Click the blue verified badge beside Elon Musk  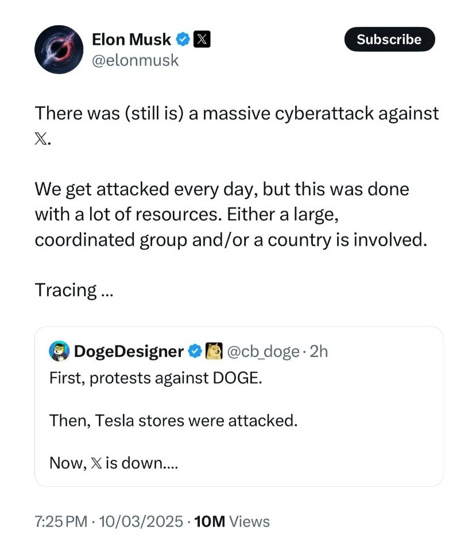(x=183, y=39)
